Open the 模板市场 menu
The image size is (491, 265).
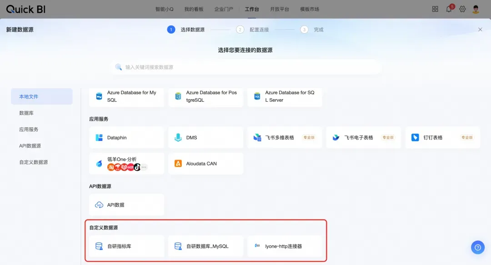tap(310, 9)
